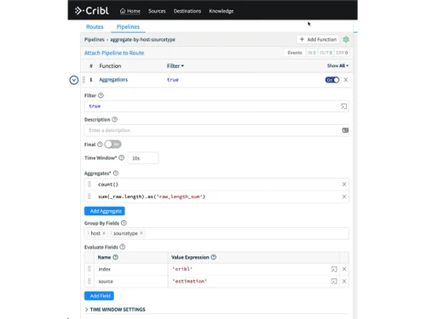Click Description field editor icon
426x319 pixels.
point(345,130)
